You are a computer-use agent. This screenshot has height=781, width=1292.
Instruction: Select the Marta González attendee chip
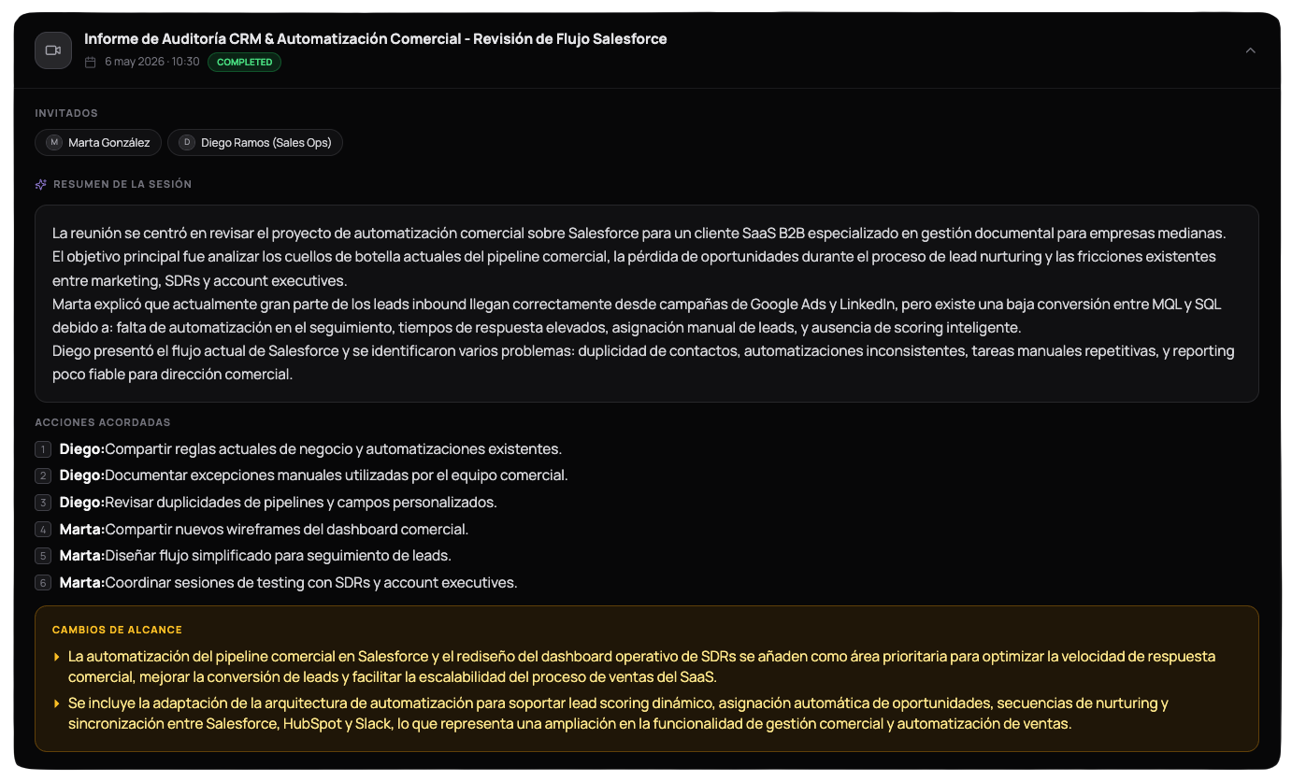click(98, 143)
